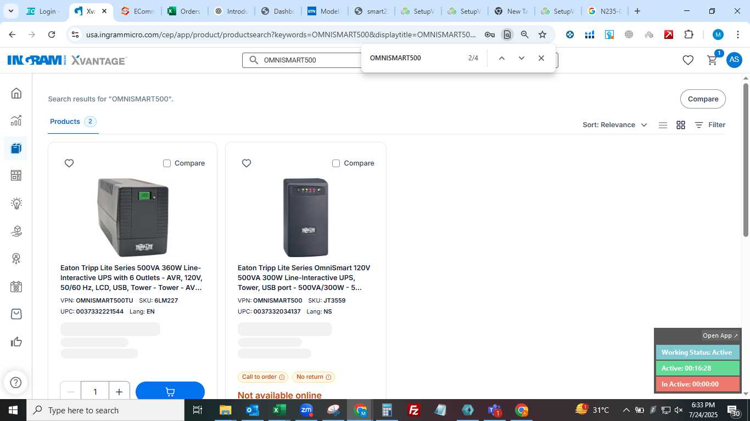Open Chrome extensions puzzle icon
The height and width of the screenshot is (421, 750).
(689, 35)
